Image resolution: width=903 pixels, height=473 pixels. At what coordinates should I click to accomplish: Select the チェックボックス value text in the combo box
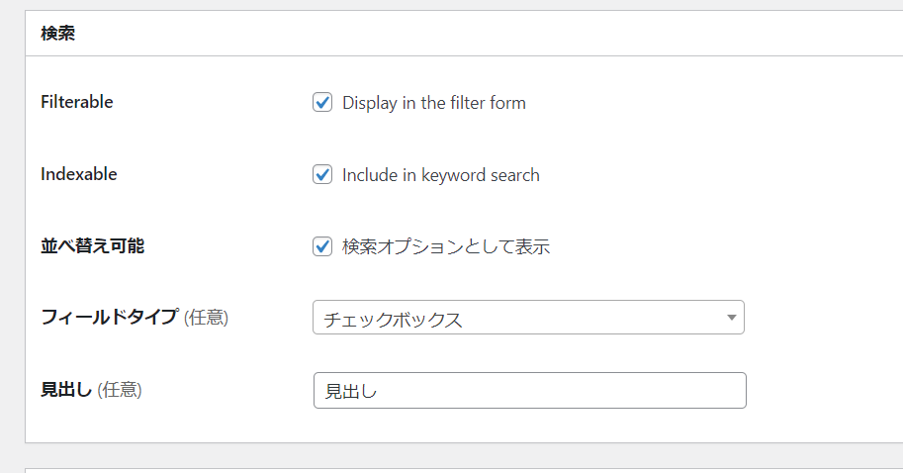click(393, 320)
